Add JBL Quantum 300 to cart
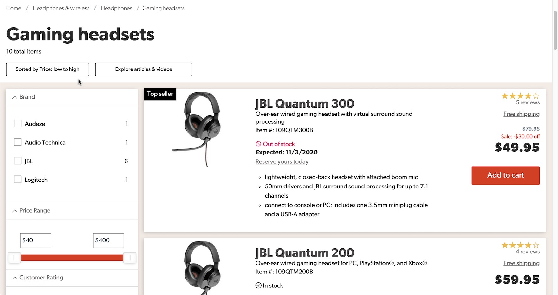Viewport: 558px width, 295px height. tap(505, 175)
